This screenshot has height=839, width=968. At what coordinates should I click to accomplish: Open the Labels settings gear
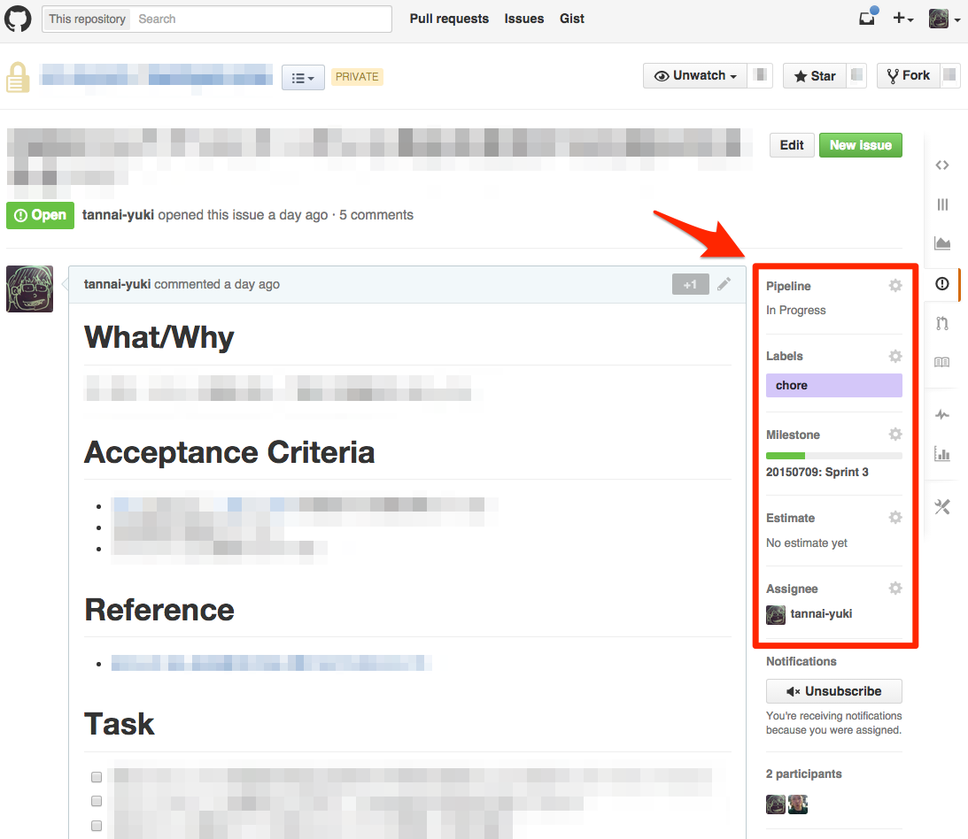pyautogui.click(x=894, y=356)
